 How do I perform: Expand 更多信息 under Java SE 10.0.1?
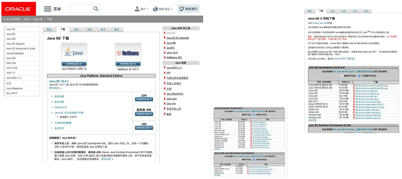[x=55, y=88]
